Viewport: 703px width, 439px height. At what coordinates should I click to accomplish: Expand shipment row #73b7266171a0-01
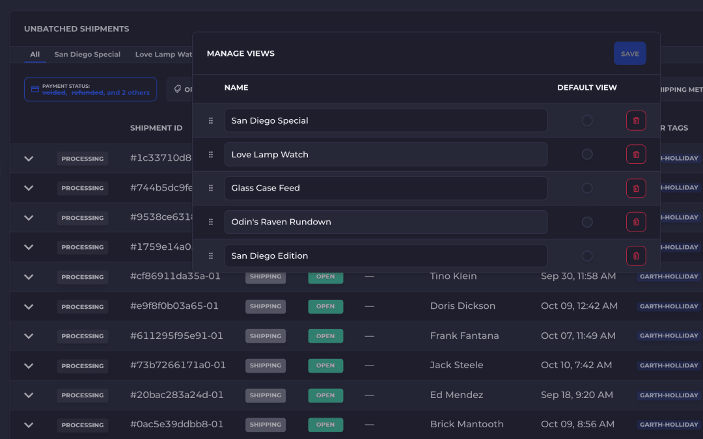[x=29, y=366]
